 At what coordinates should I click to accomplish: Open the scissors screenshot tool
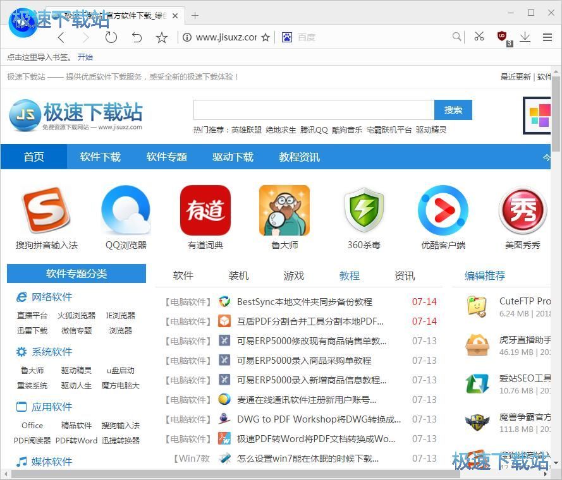click(479, 37)
